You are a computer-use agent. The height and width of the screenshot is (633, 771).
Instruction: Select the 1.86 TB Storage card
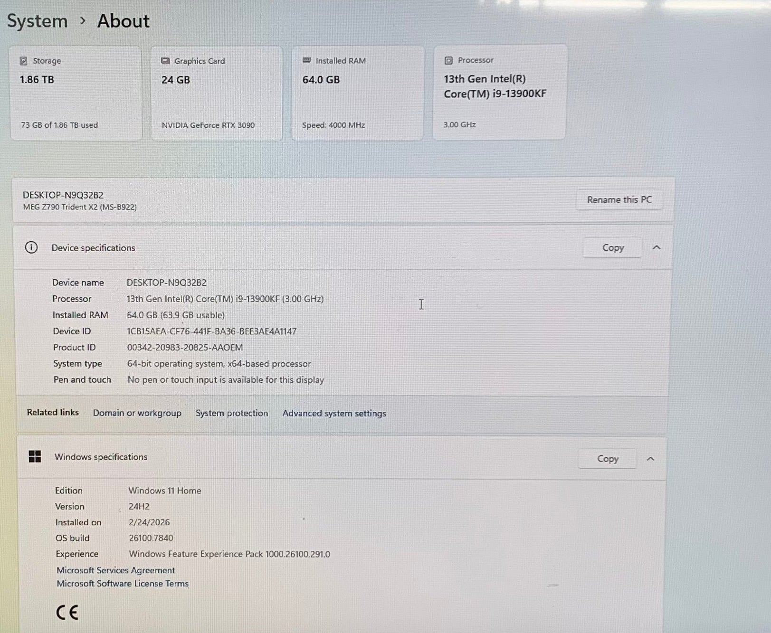click(76, 93)
